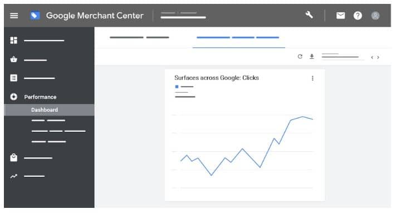Open the list document sidebar icon

point(13,78)
